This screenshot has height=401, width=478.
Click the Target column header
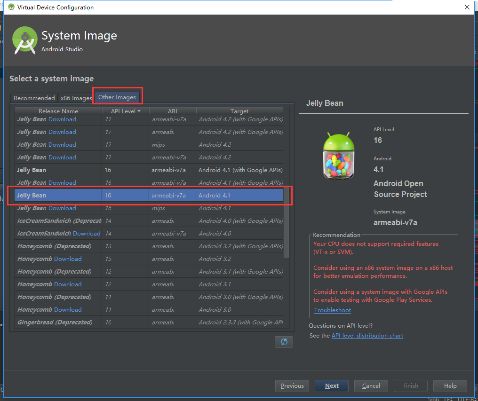(239, 111)
